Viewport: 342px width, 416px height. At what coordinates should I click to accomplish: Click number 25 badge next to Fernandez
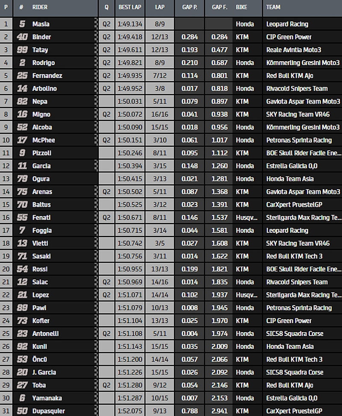click(x=22, y=76)
